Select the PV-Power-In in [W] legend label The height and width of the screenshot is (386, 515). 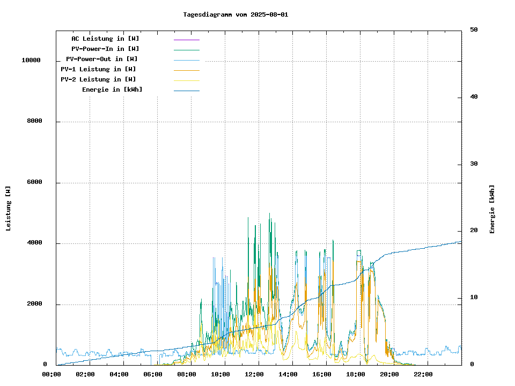click(105, 49)
